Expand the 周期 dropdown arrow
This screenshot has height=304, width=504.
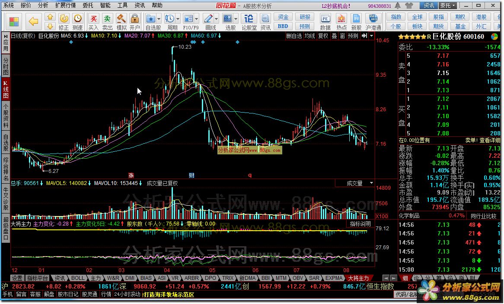coord(178,19)
